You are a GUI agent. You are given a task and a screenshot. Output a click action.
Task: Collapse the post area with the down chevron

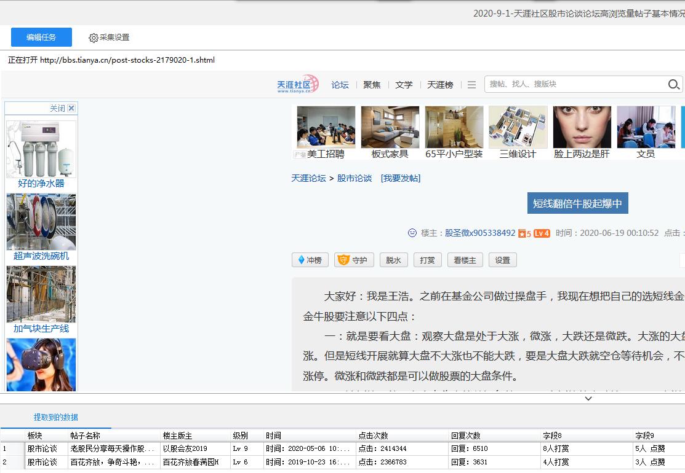point(588,398)
